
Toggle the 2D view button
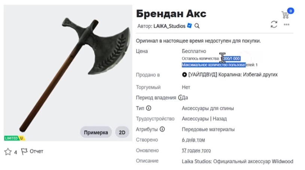(122, 133)
